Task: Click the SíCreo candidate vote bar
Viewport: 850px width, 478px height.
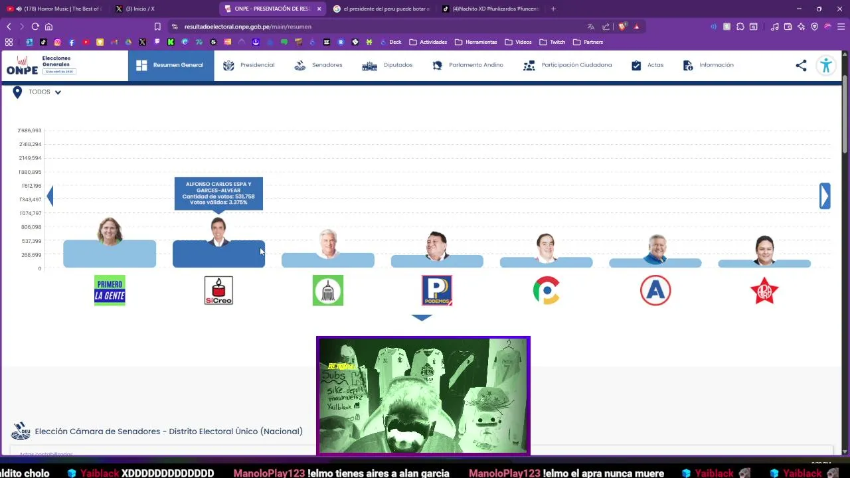Action: click(x=218, y=254)
